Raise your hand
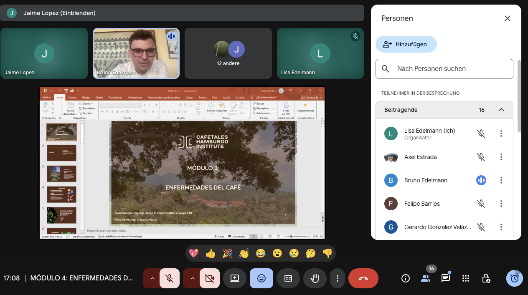Image resolution: width=528 pixels, height=295 pixels. [315, 278]
